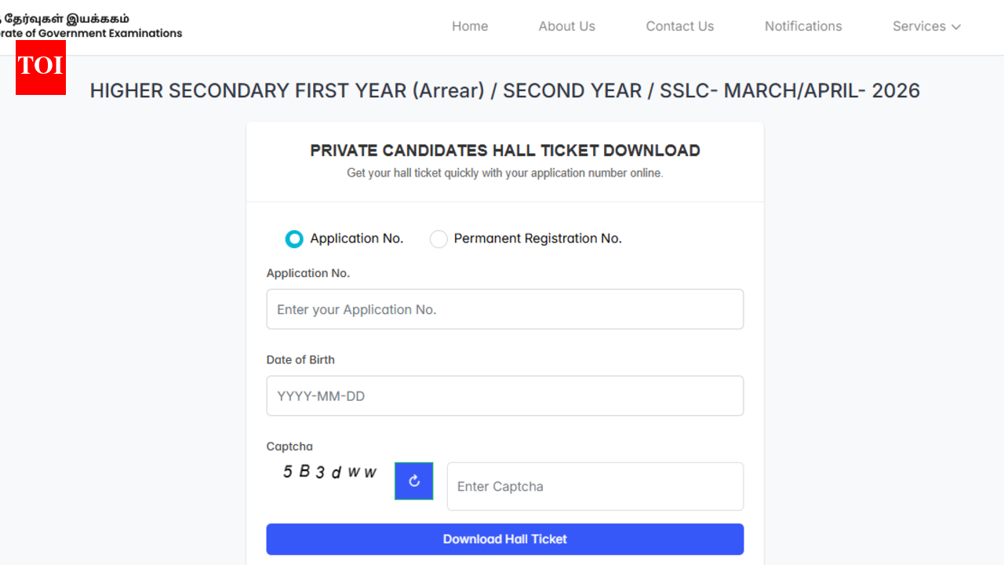Click the 5B3dww captcha image

[329, 472]
